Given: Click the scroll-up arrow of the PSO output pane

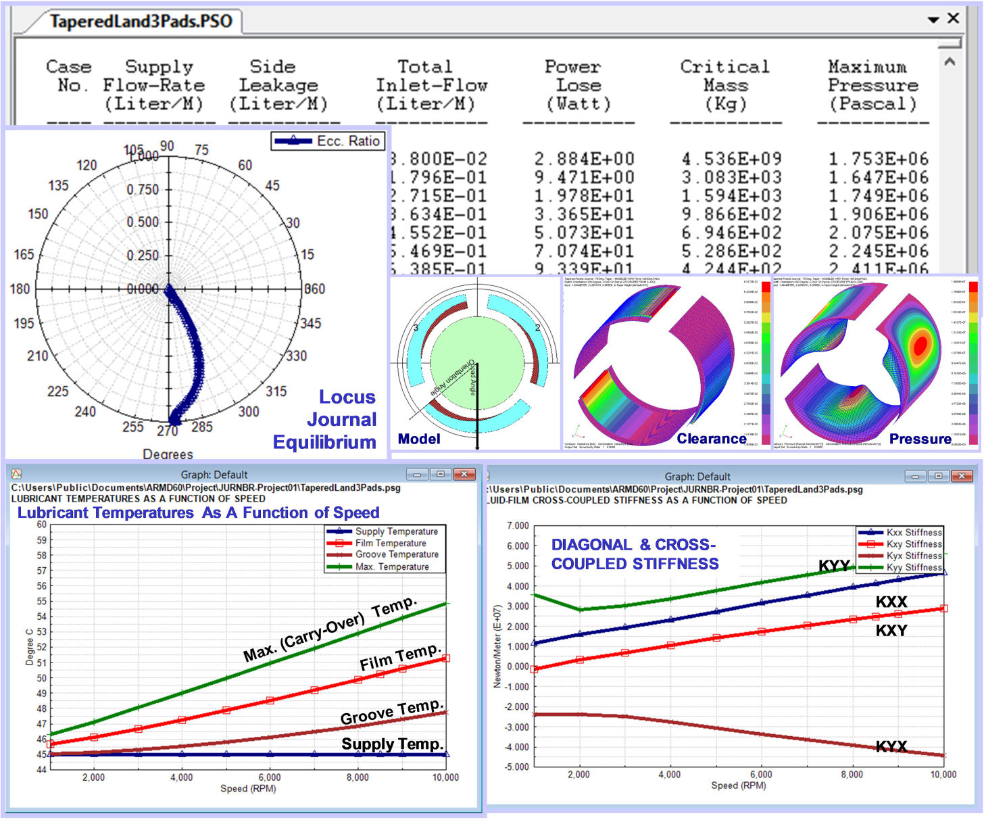Looking at the screenshot, I should [950, 63].
